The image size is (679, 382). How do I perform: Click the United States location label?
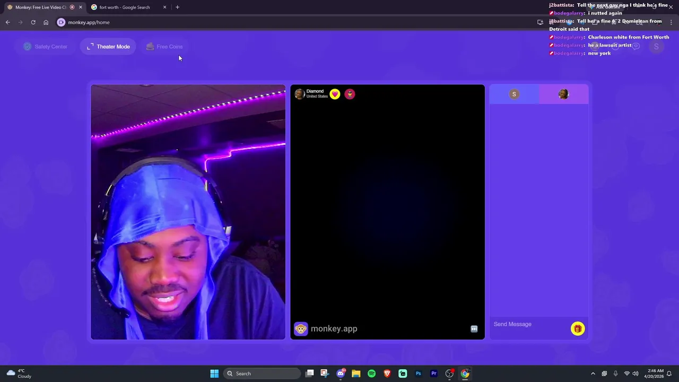click(317, 97)
